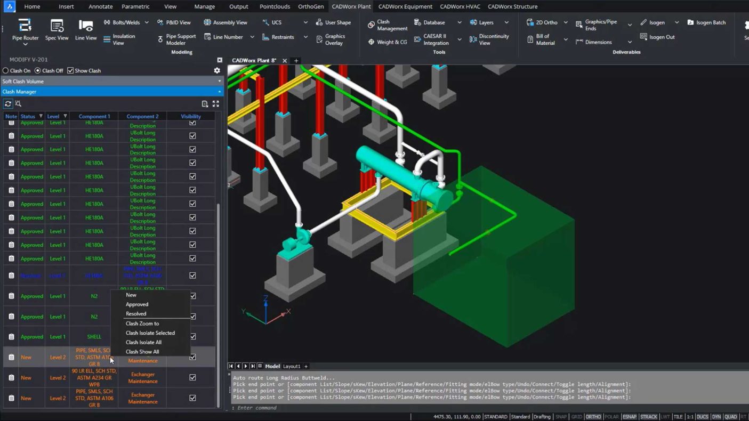Open Spec View
749x421 pixels.
click(x=57, y=30)
